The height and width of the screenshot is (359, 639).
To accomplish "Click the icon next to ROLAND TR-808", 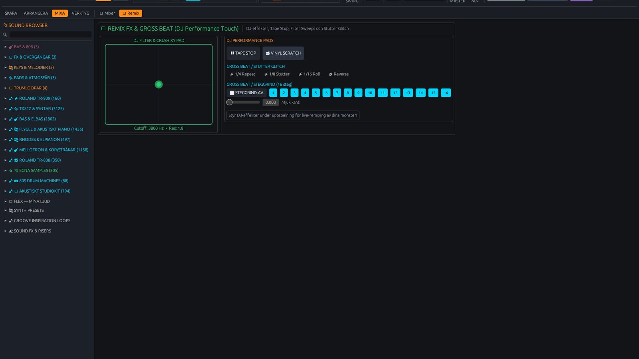I will [16, 160].
